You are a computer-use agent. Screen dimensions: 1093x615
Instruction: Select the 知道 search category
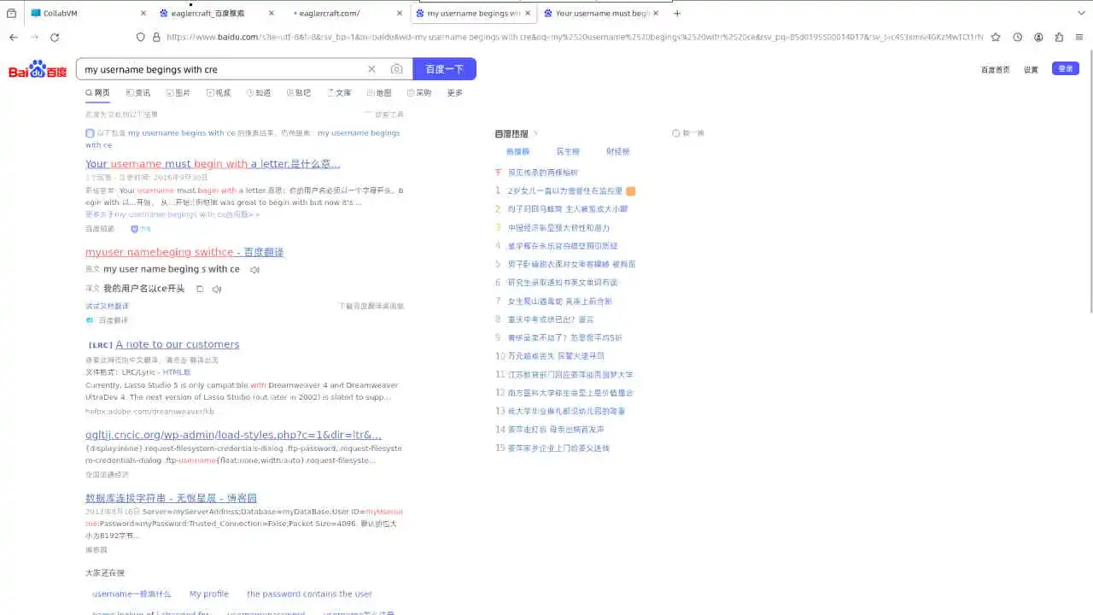coord(259,93)
